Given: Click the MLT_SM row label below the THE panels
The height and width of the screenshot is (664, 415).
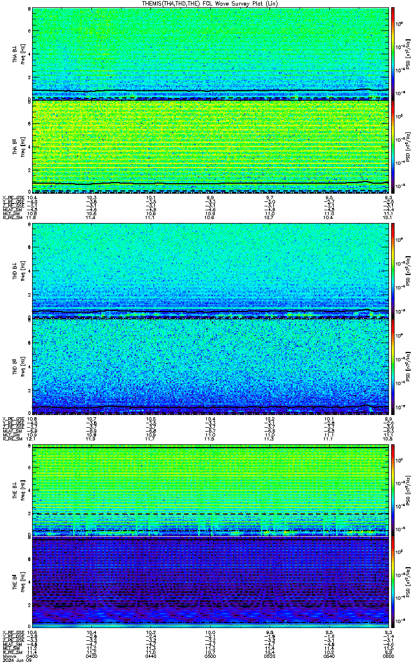Looking at the screenshot, I should pos(10,648).
